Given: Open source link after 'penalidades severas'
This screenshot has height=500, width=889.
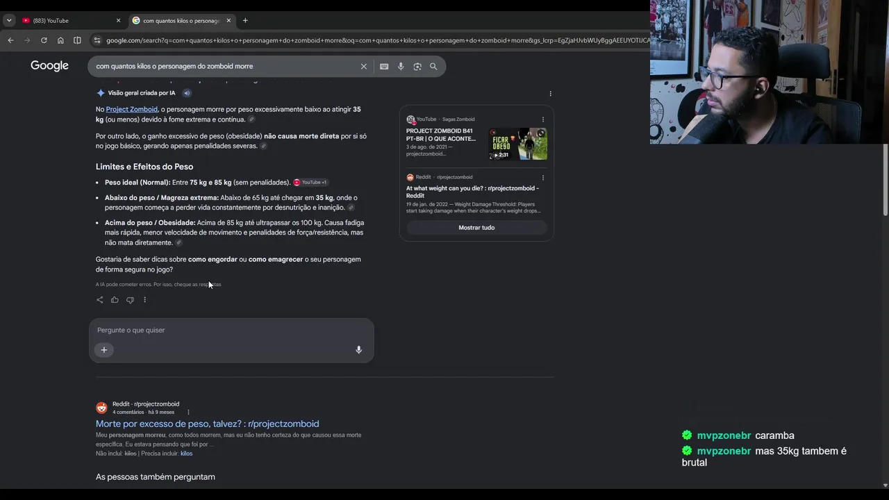Looking at the screenshot, I should pos(263,146).
